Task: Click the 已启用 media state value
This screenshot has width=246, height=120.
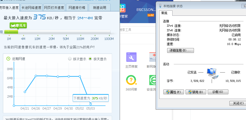Action: click(236, 35)
